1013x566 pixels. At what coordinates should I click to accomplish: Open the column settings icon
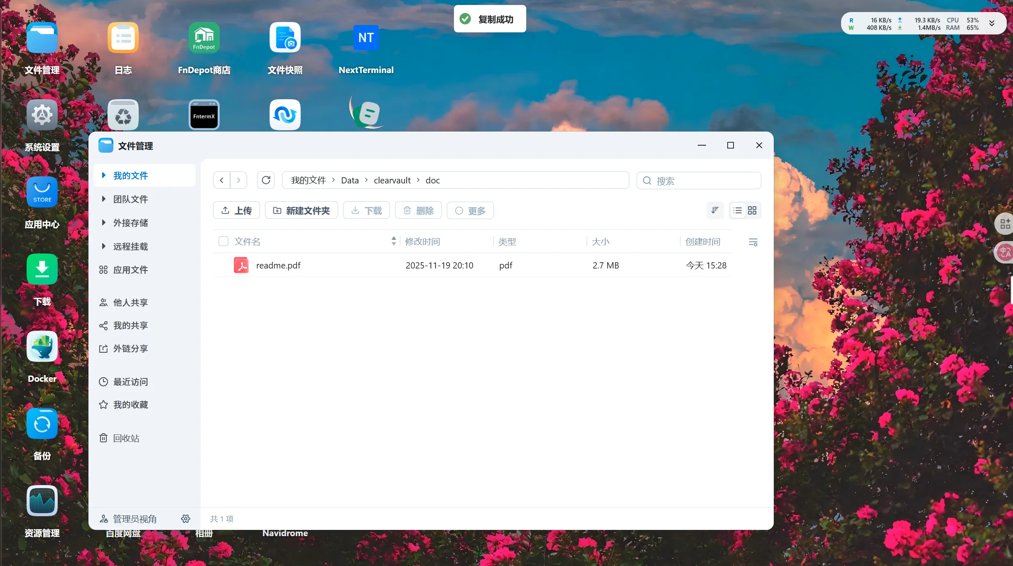(x=753, y=242)
